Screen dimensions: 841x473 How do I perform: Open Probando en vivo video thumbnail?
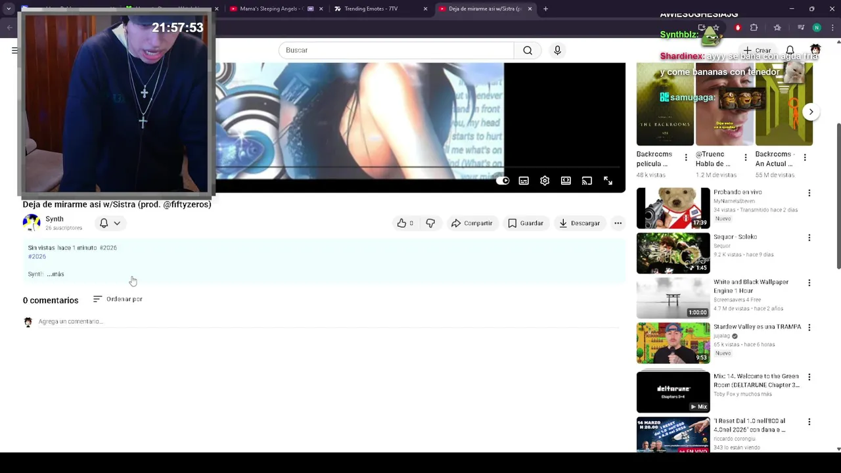coord(673,208)
